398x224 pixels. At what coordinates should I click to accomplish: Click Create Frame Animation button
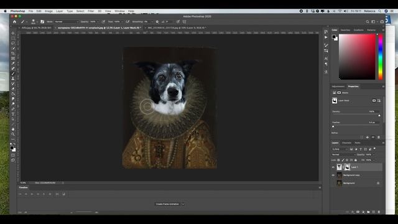167,204
